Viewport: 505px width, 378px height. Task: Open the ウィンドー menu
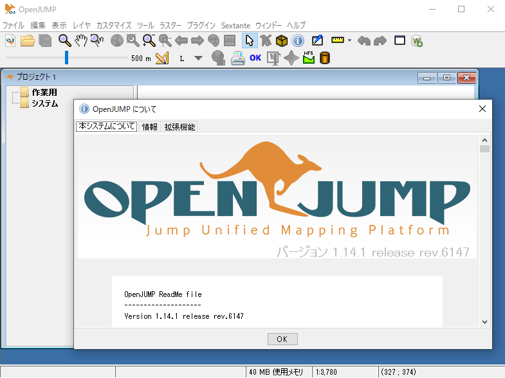268,26
